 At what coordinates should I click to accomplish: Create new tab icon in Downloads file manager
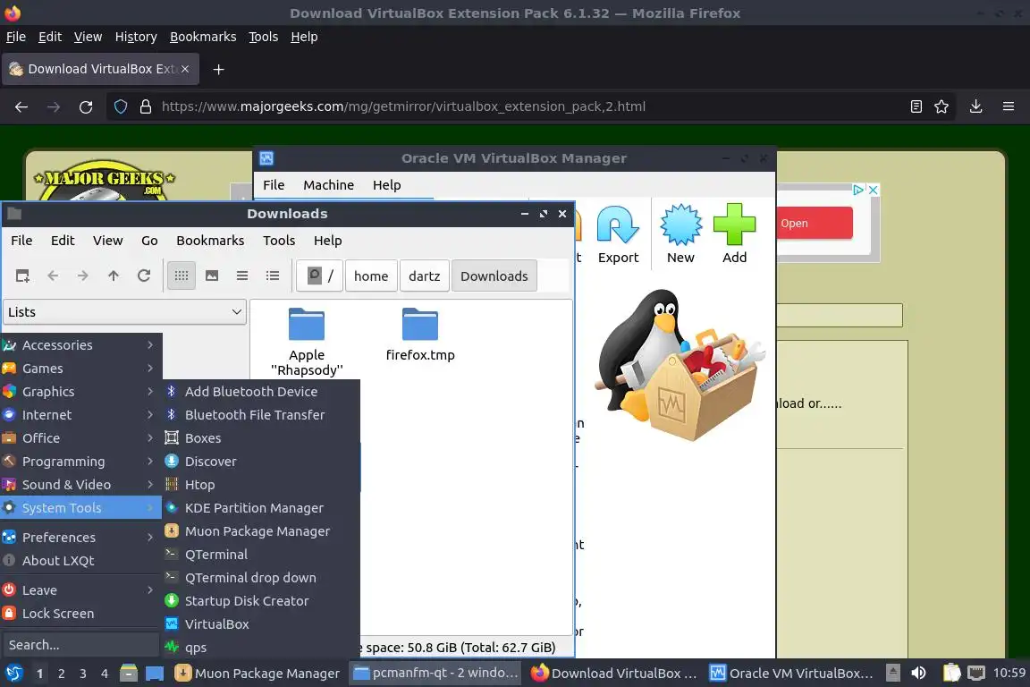coord(22,276)
